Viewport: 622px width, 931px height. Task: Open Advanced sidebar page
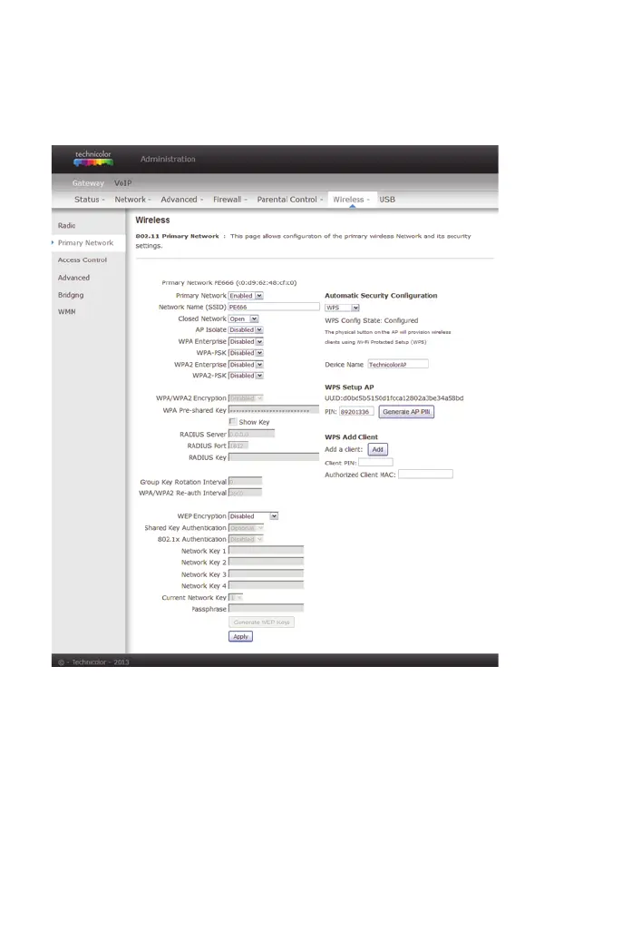click(73, 278)
